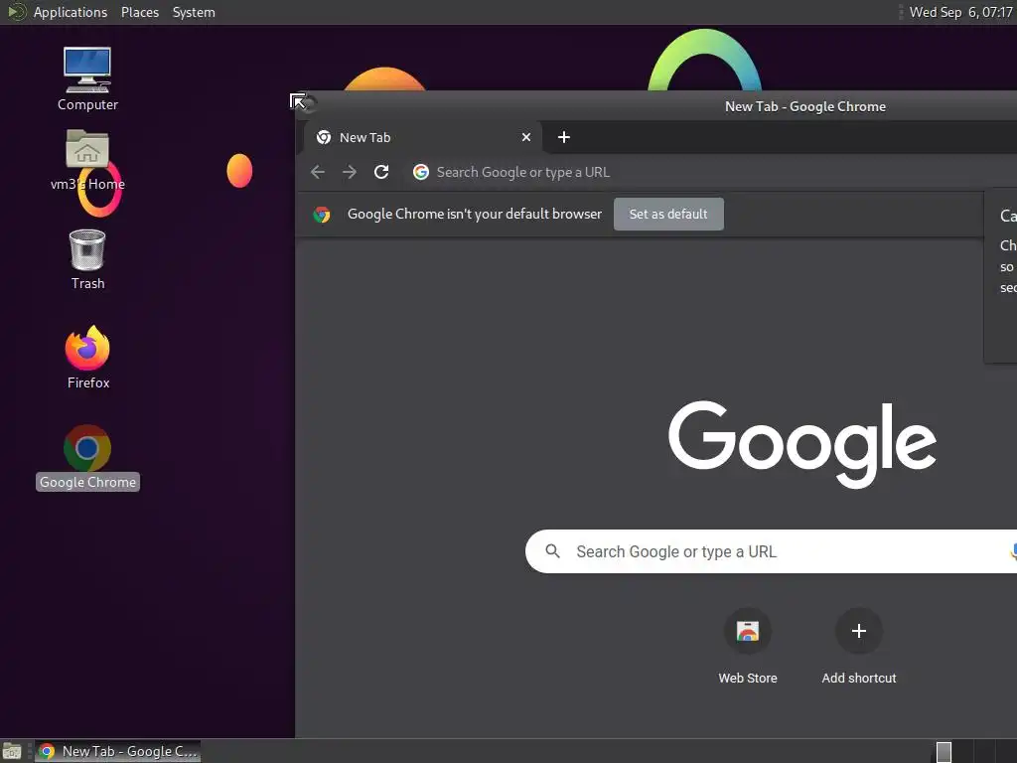Select the New Tab tab in Chrome

[422, 137]
